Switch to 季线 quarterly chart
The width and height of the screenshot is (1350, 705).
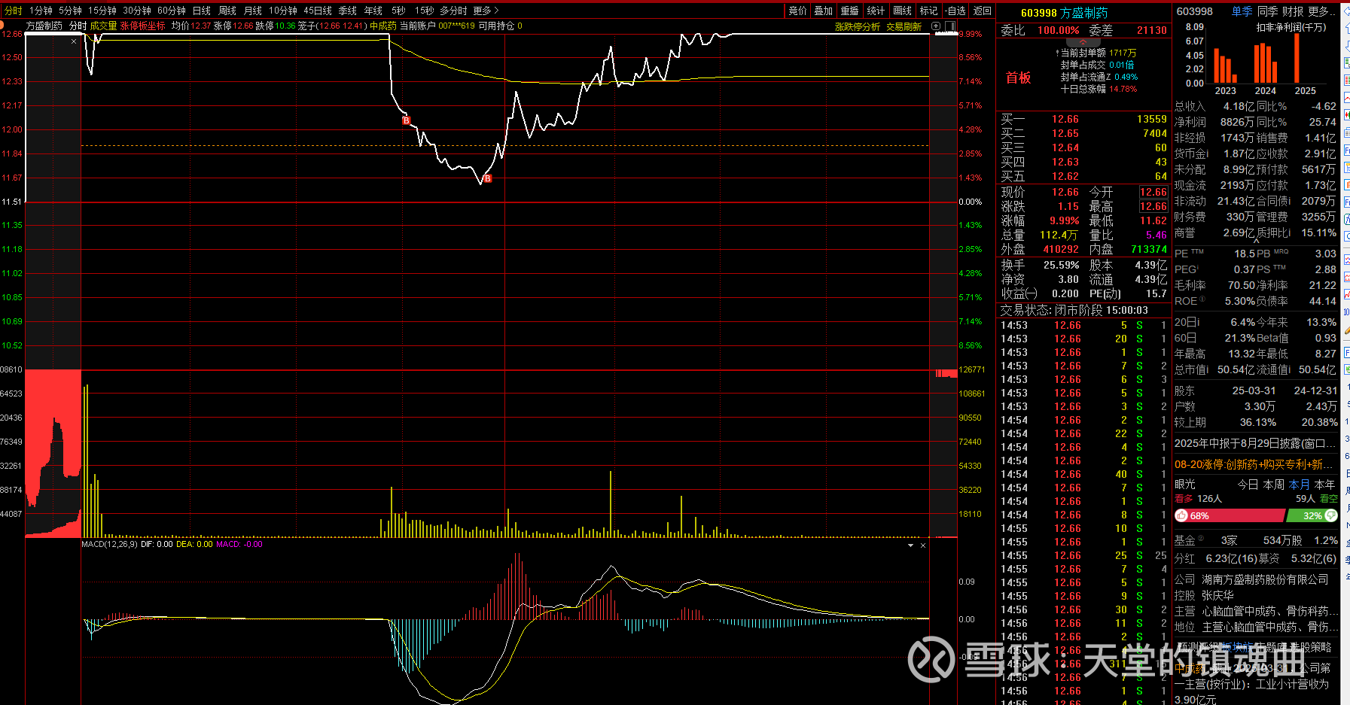(x=348, y=11)
